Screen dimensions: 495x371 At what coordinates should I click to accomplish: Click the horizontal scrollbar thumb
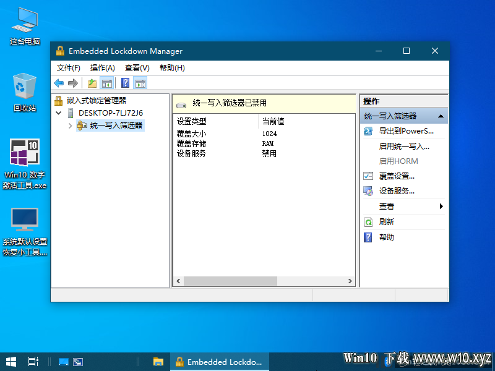click(230, 281)
